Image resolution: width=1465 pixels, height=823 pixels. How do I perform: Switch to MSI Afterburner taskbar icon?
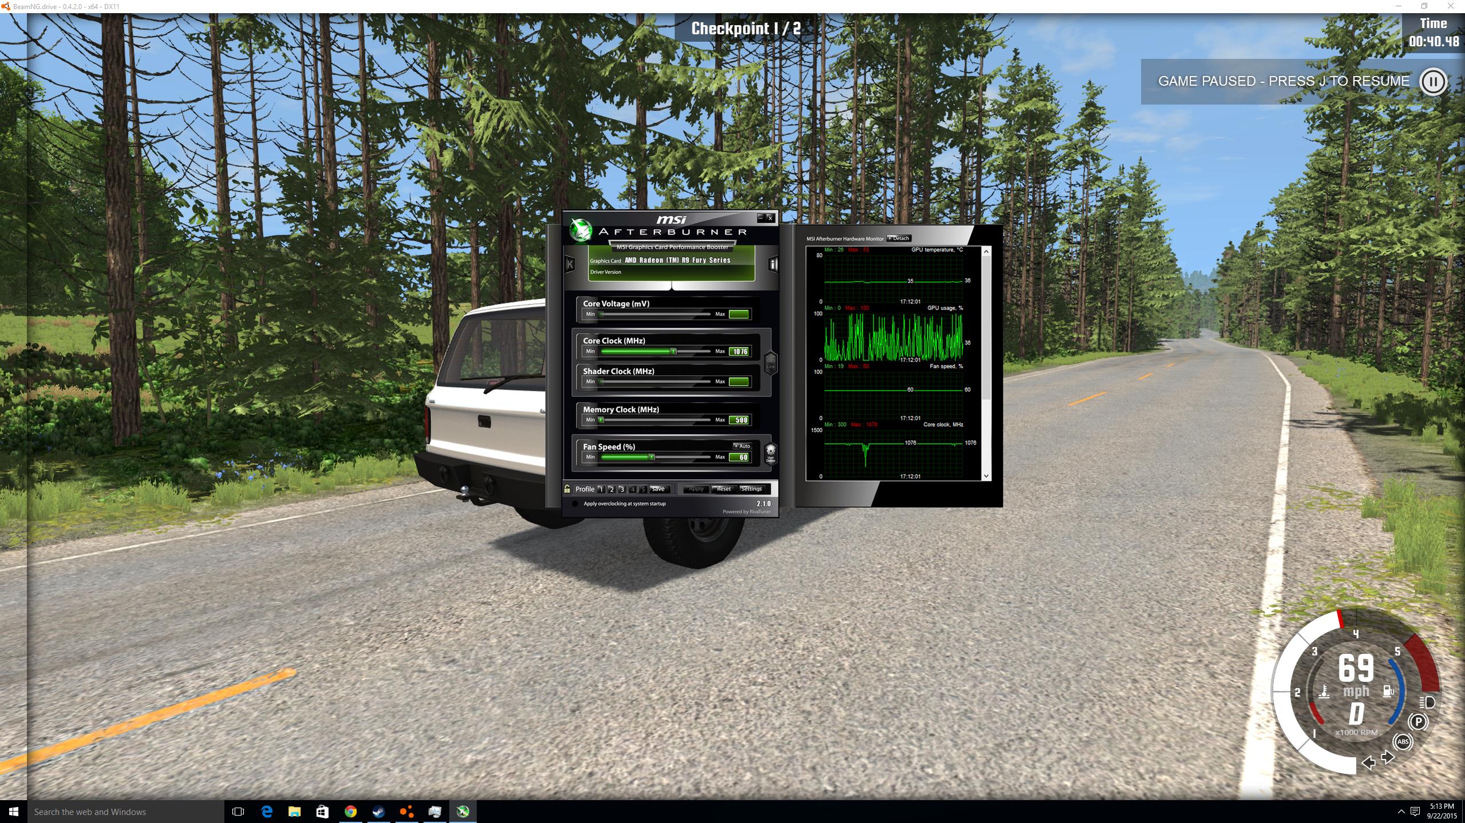click(x=463, y=812)
